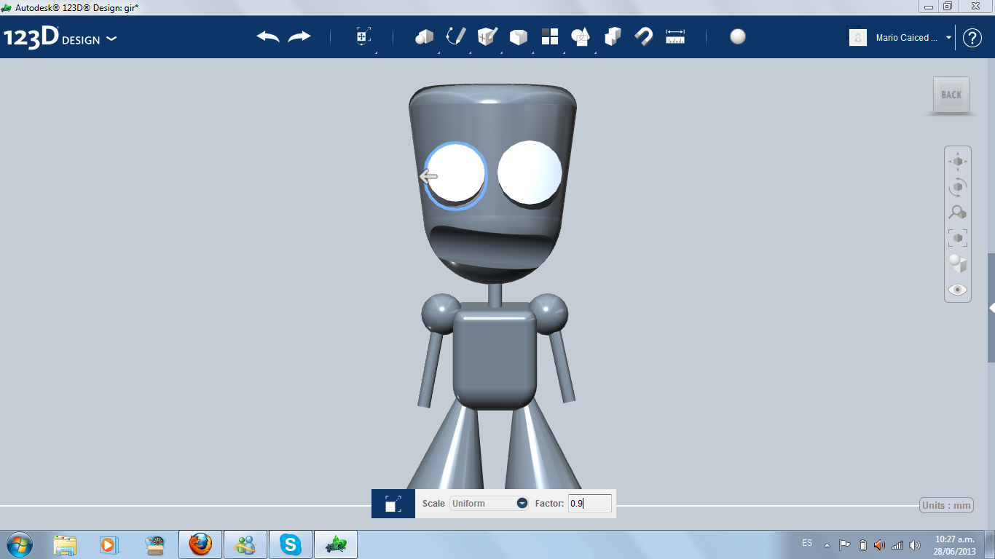Open the Help question mark
Viewport: 995px width, 559px height.
972,38
